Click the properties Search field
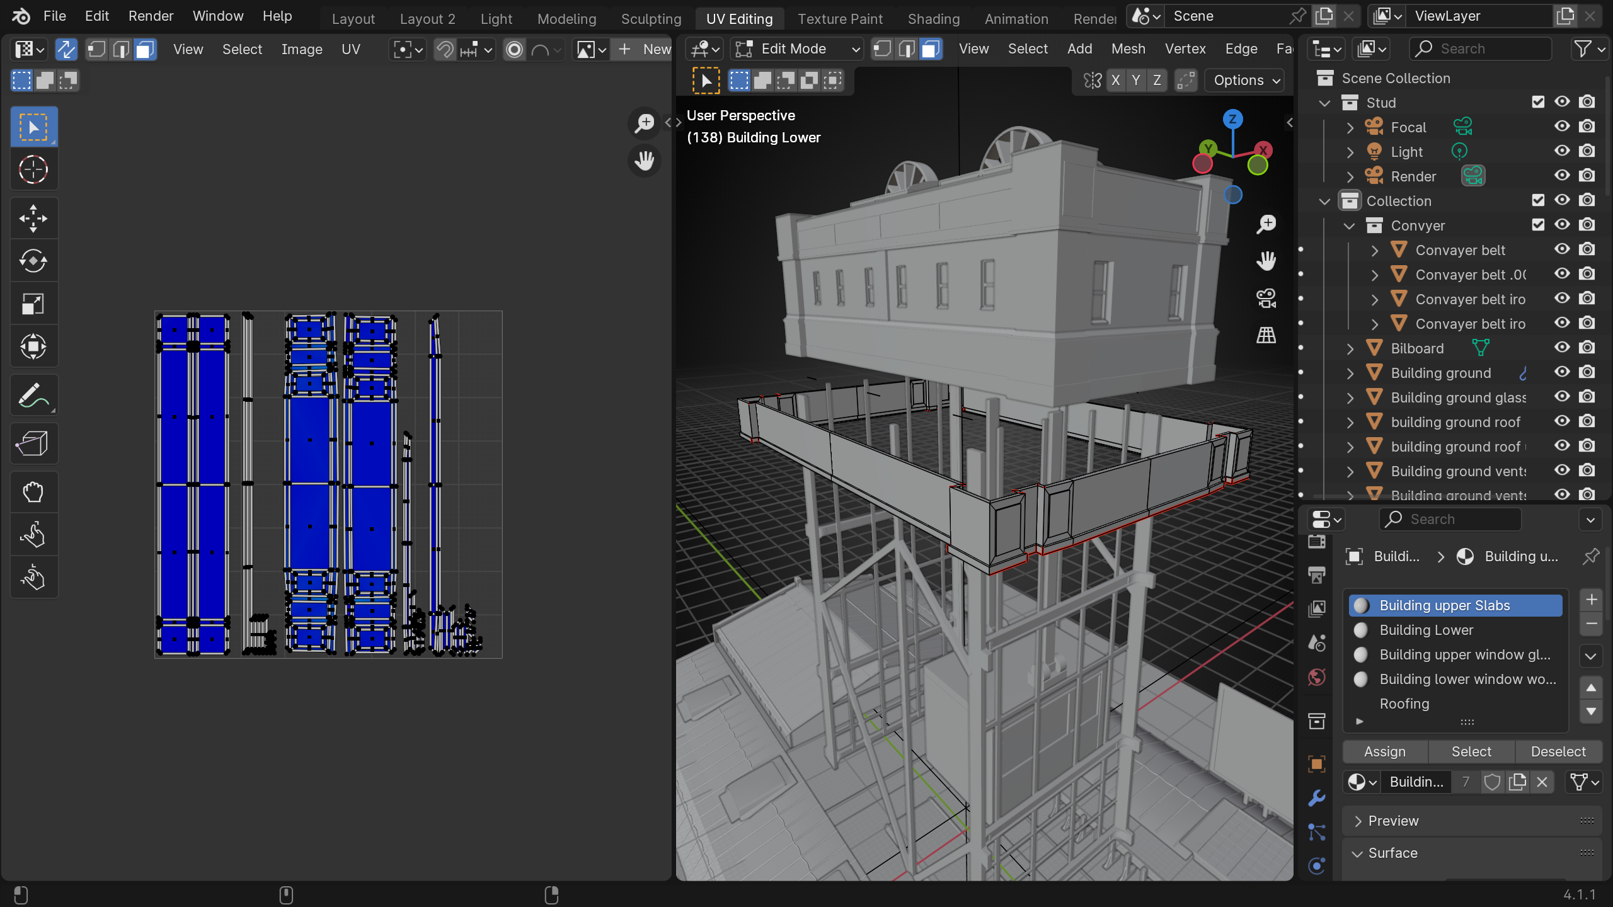This screenshot has height=907, width=1613. [1450, 519]
